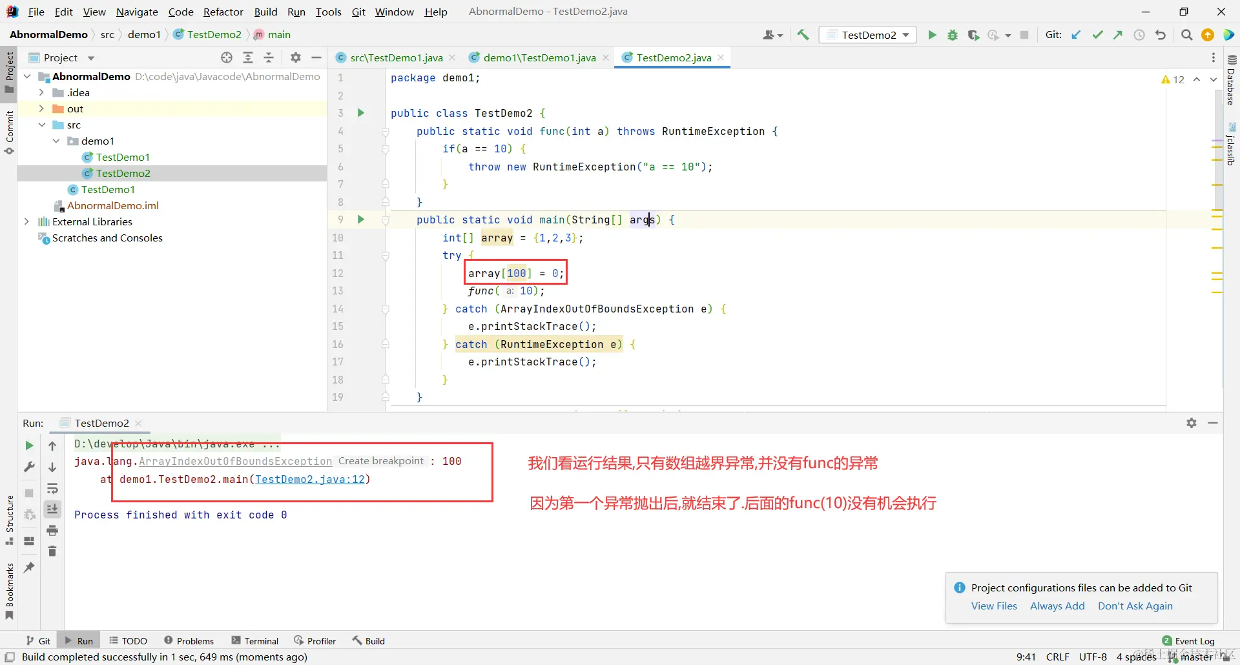Switch to src\TestDemo1.java editor tab
This screenshot has width=1240, height=665.
[x=397, y=57]
